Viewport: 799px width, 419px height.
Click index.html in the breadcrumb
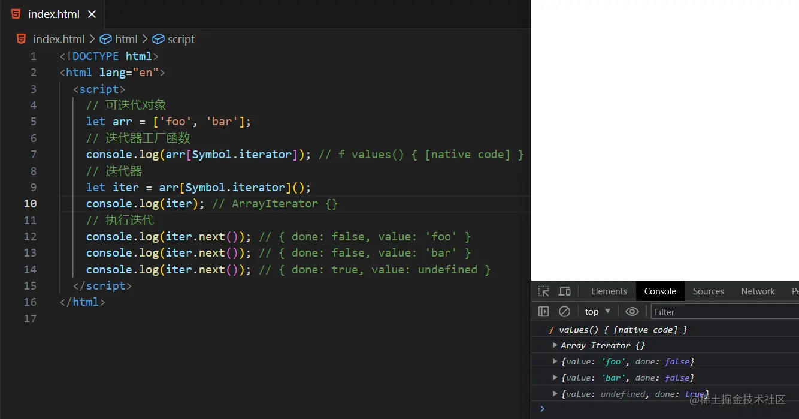[x=59, y=39]
